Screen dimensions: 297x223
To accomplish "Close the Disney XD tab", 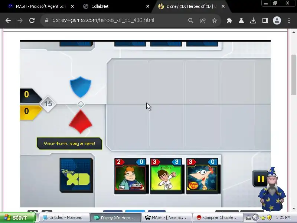I will (223, 6).
